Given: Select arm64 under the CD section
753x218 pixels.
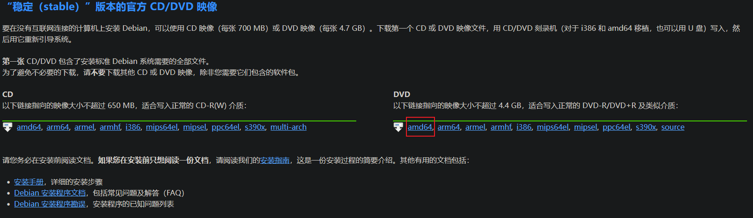Looking at the screenshot, I should (58, 127).
